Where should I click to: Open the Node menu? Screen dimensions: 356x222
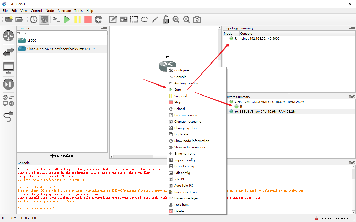(50, 11)
